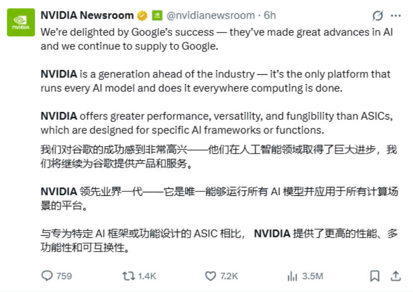The height and width of the screenshot is (292, 413).
Task: Click the reply speech bubble icon
Action: pyautogui.click(x=47, y=276)
